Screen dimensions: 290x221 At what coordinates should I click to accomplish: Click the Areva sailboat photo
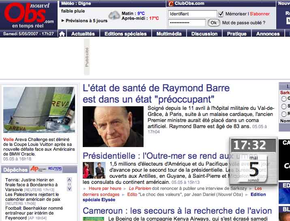coord(39,110)
